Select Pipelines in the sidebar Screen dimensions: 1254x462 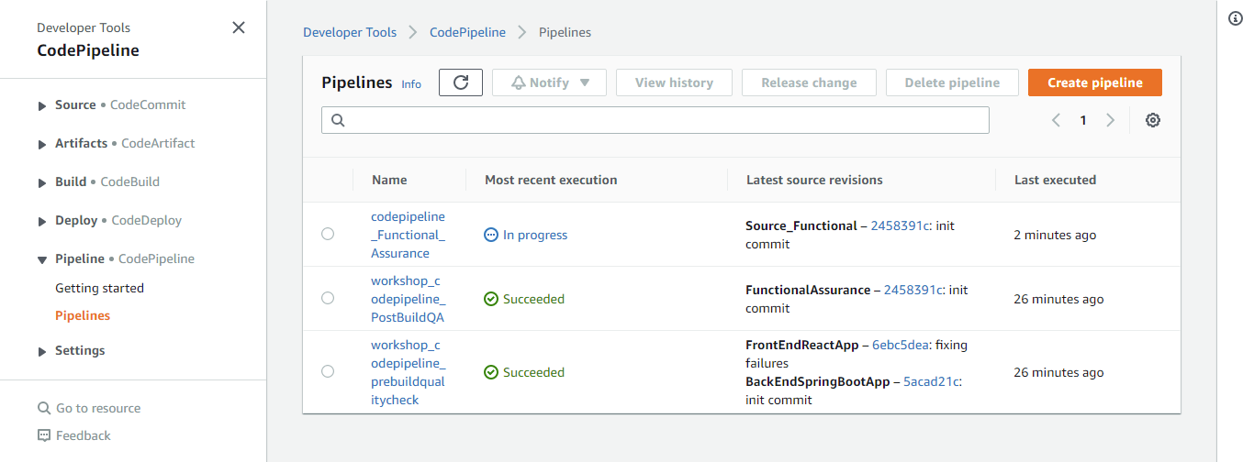[x=83, y=315]
